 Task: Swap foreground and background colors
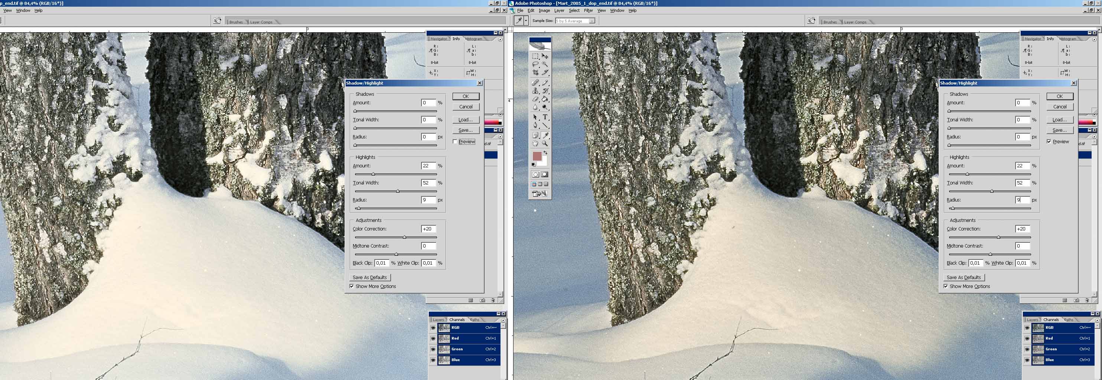pos(545,153)
